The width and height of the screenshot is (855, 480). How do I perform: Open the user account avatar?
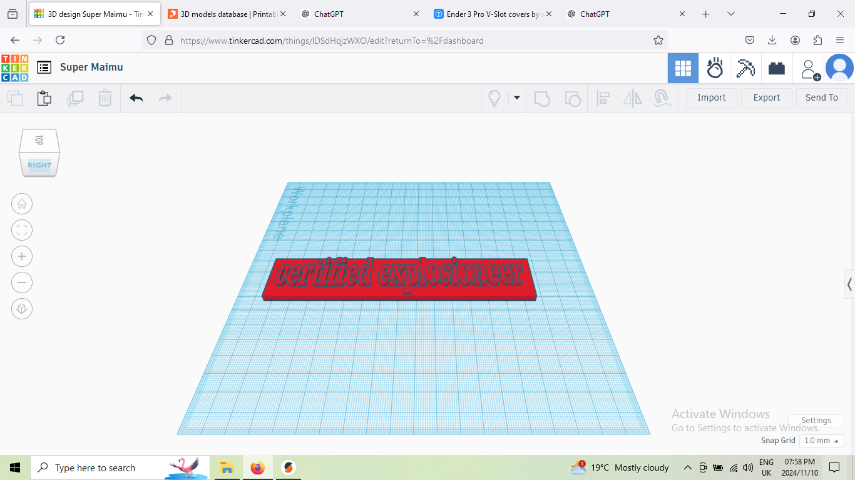tap(839, 68)
